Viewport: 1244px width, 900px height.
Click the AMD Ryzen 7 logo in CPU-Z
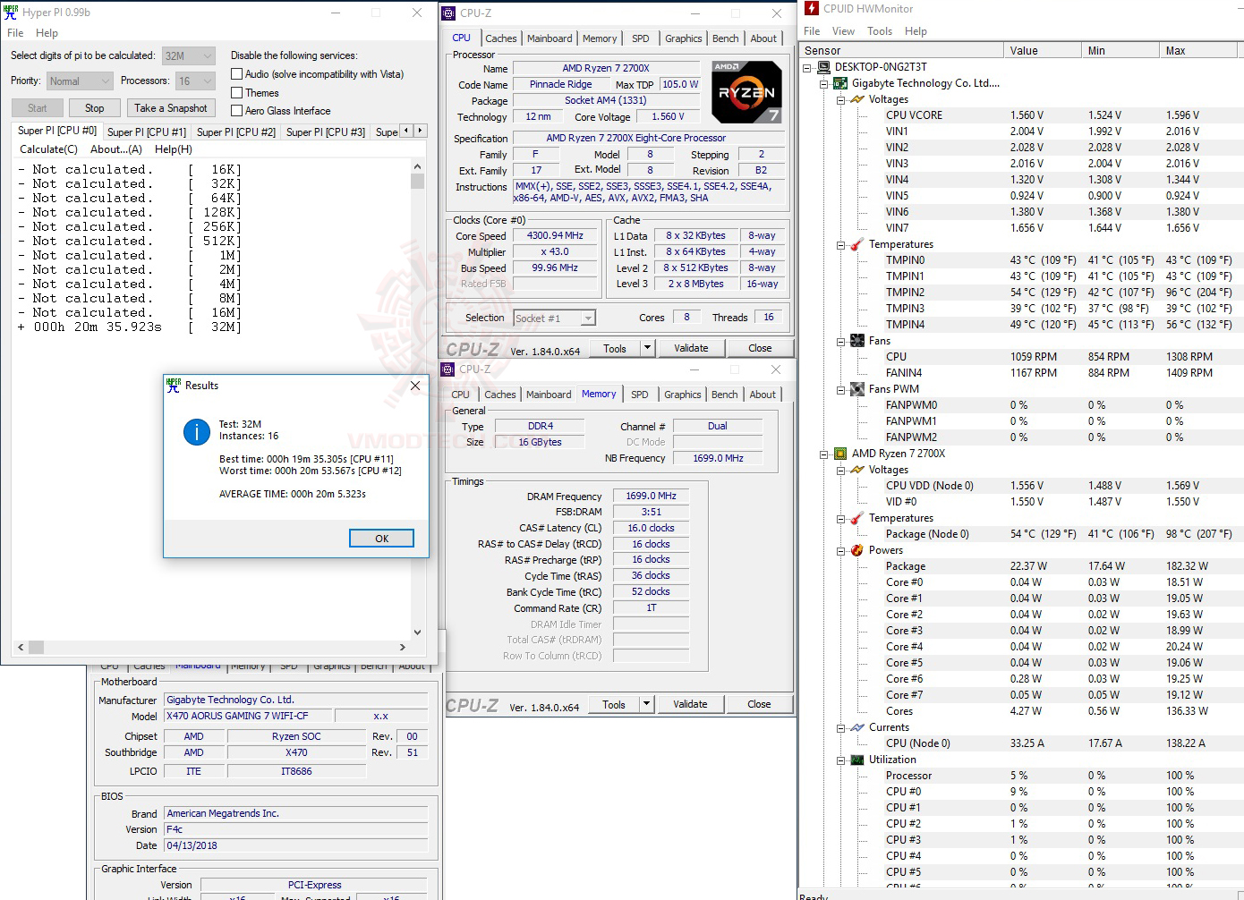746,91
